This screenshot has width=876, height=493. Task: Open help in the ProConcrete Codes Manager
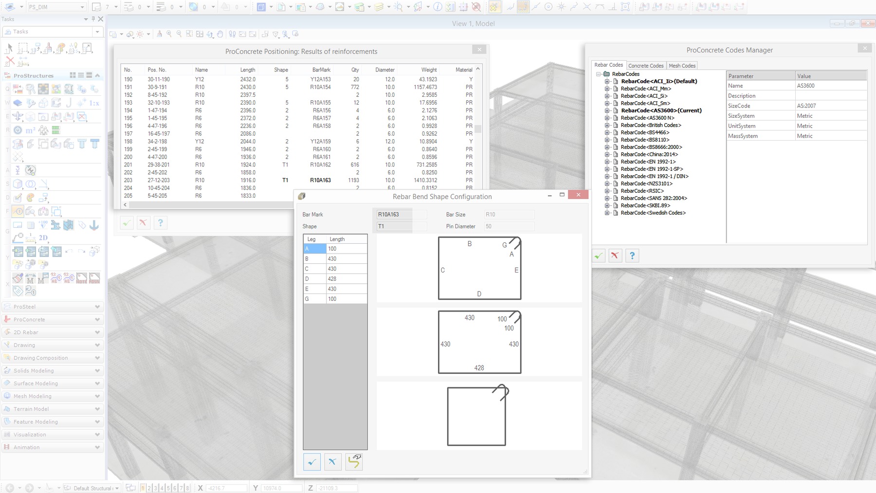point(632,256)
